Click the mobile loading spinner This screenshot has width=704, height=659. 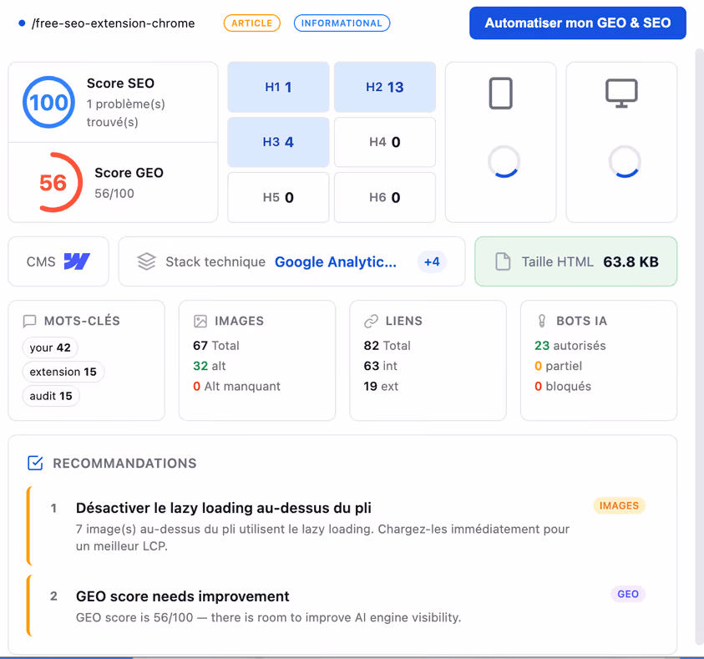pyautogui.click(x=504, y=161)
